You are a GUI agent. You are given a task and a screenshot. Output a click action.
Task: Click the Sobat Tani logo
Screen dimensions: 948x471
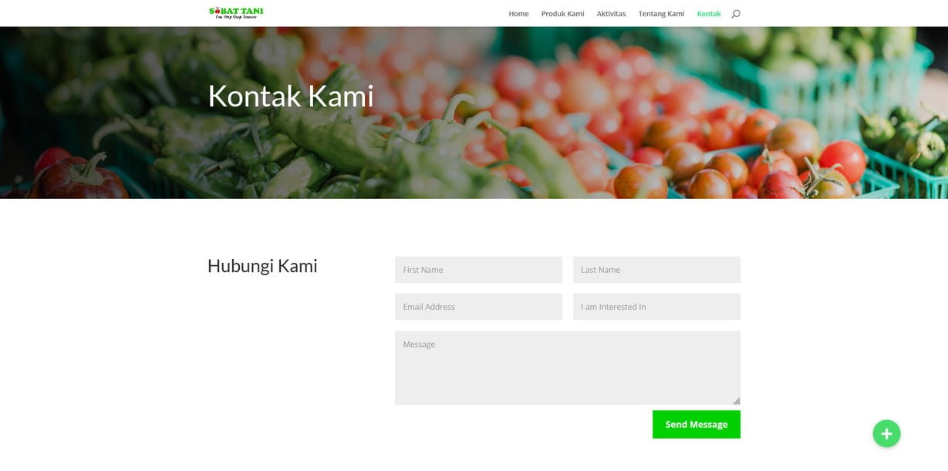236,12
